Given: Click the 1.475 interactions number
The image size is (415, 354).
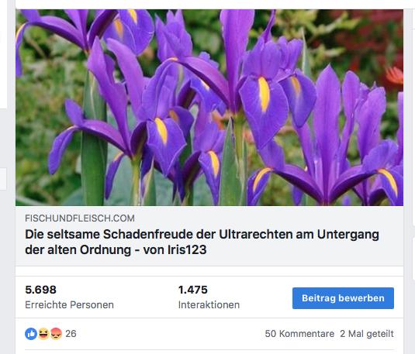Looking at the screenshot, I should pyautogui.click(x=192, y=290).
